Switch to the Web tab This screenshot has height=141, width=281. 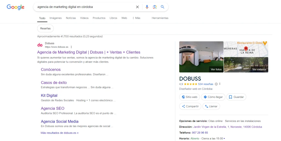pos(124,18)
